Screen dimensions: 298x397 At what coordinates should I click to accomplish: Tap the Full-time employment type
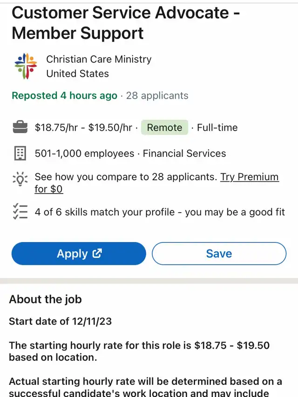tap(217, 128)
